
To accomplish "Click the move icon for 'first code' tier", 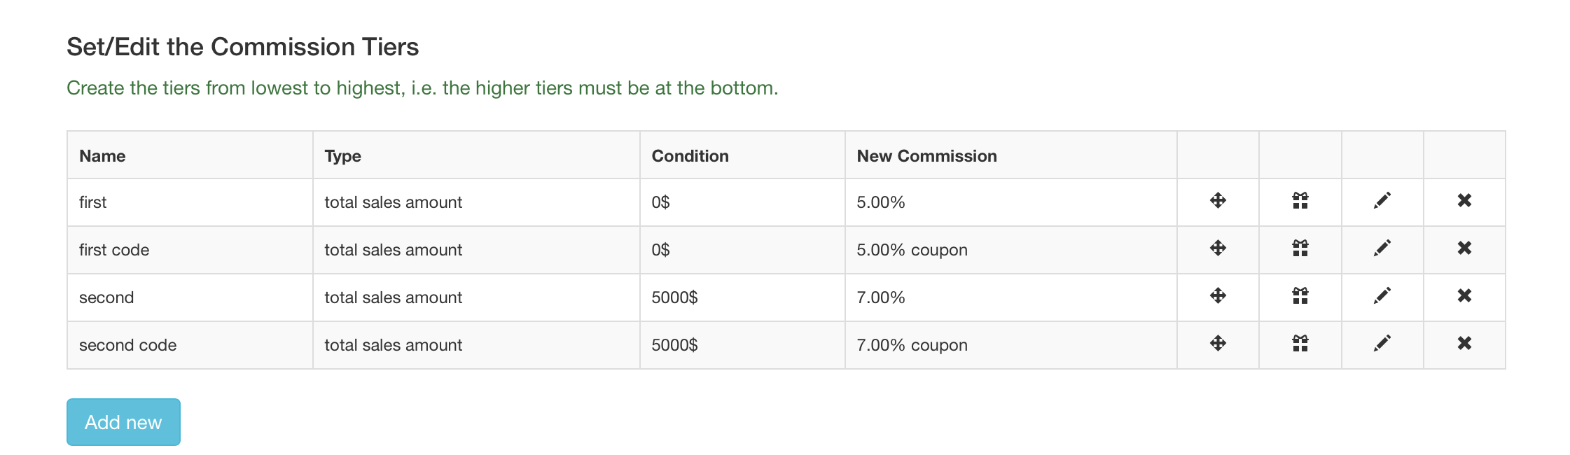I will coord(1218,248).
